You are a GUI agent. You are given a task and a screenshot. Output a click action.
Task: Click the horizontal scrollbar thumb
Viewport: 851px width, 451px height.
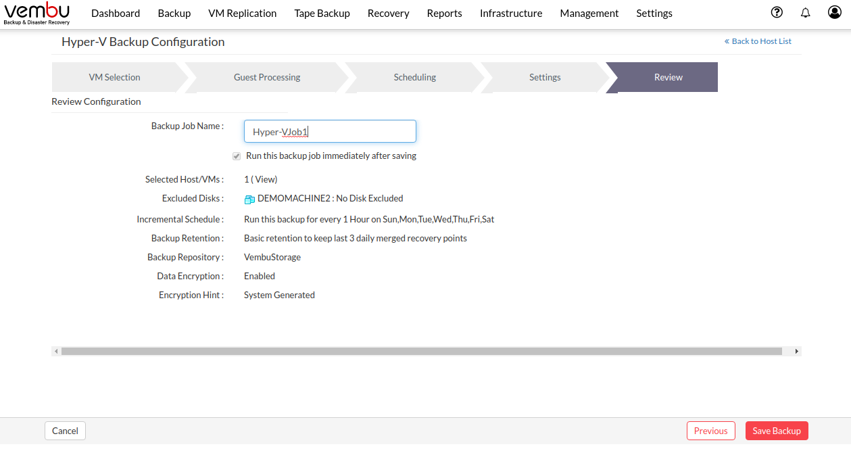coord(421,352)
